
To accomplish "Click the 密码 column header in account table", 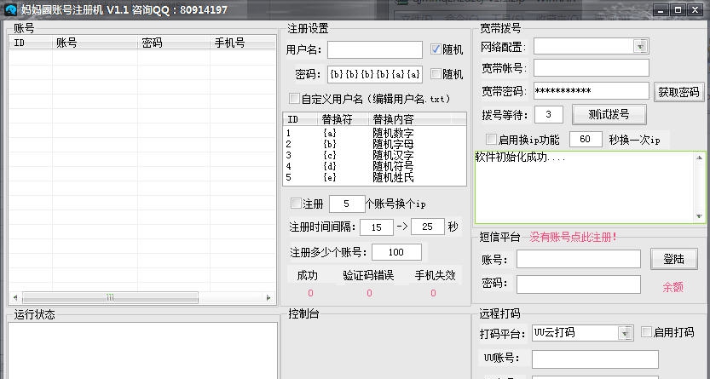I will (x=174, y=43).
